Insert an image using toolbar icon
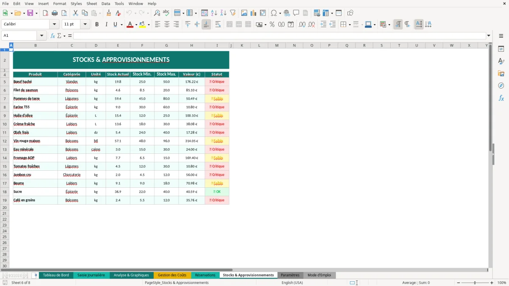Image resolution: width=509 pixels, height=286 pixels. pos(244,13)
